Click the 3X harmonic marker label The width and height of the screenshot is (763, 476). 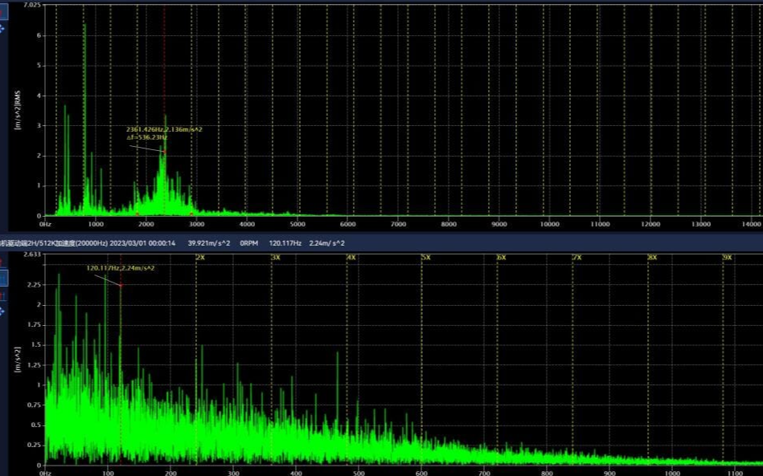pyautogui.click(x=276, y=257)
